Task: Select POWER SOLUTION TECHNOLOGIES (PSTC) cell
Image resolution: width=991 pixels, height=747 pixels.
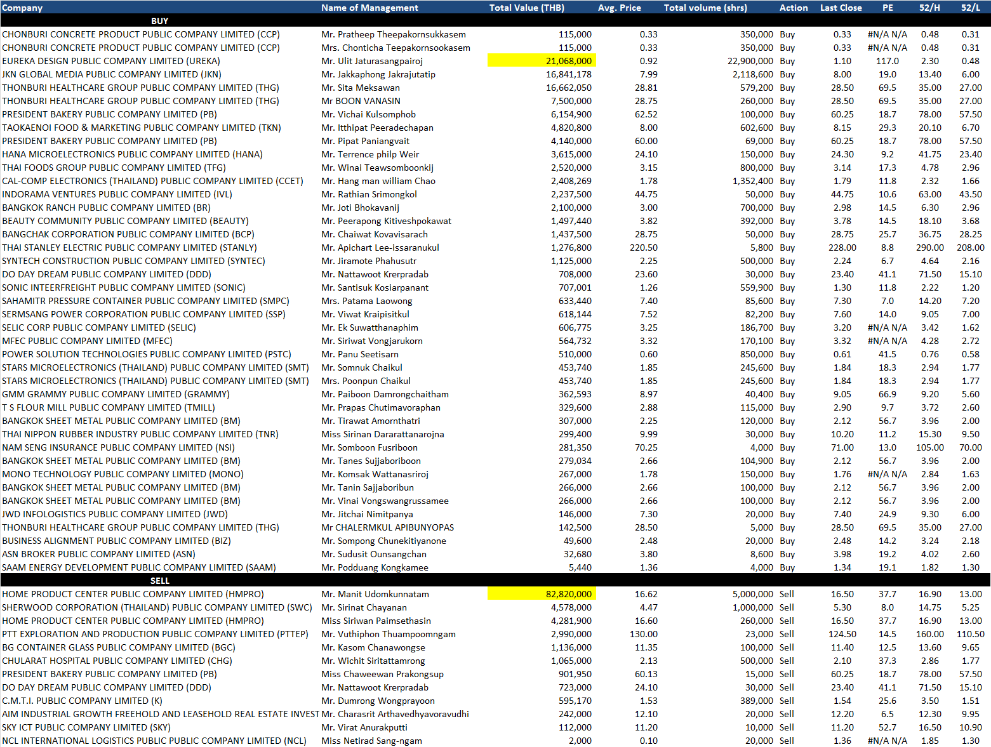Action: pyautogui.click(x=147, y=354)
